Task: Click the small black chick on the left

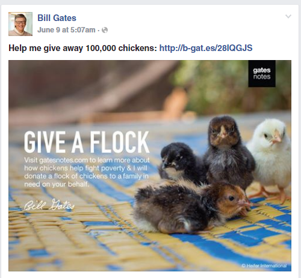Action: click(x=179, y=163)
